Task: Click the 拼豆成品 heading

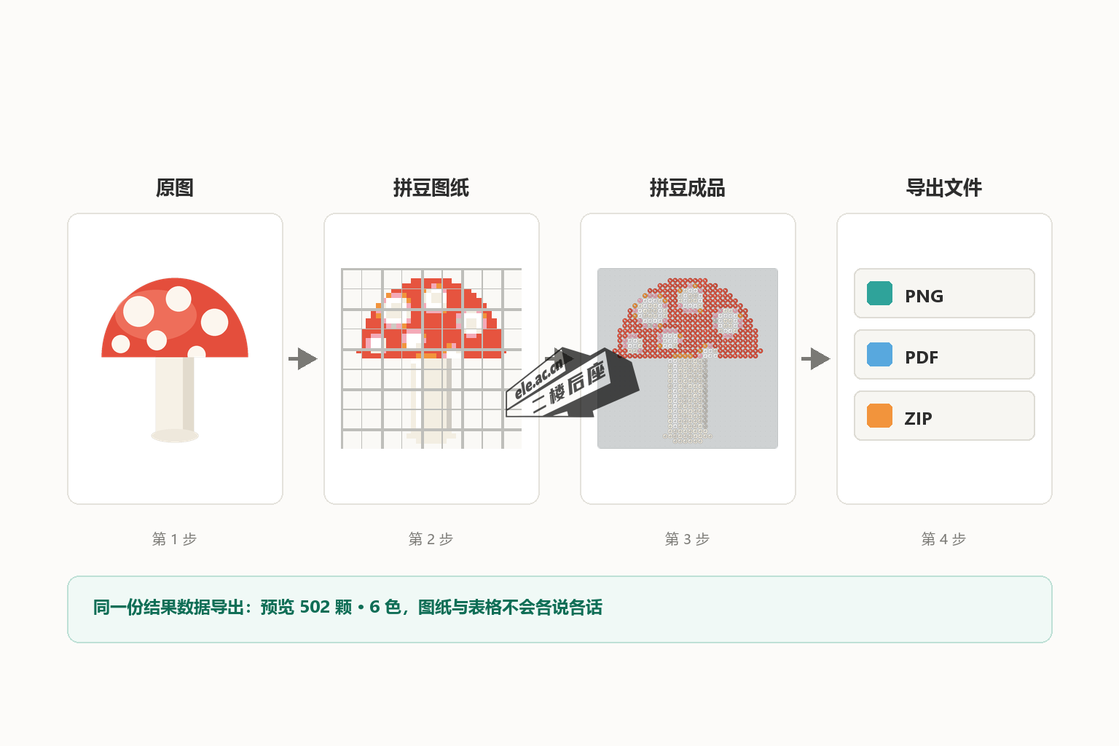Action: 688,188
